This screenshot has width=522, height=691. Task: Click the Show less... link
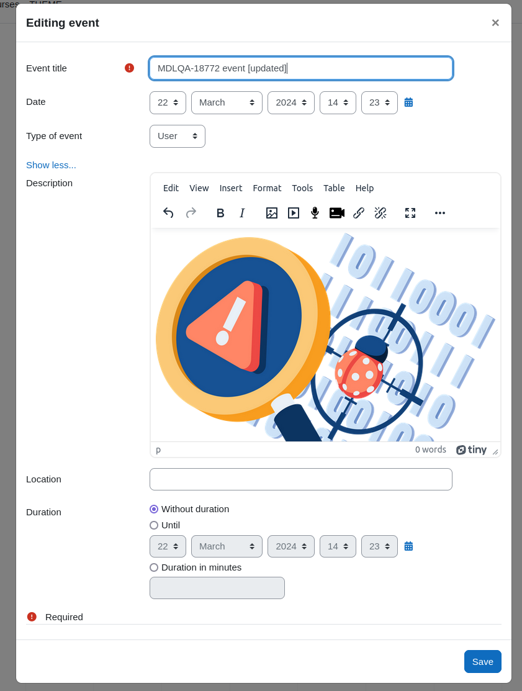51,165
